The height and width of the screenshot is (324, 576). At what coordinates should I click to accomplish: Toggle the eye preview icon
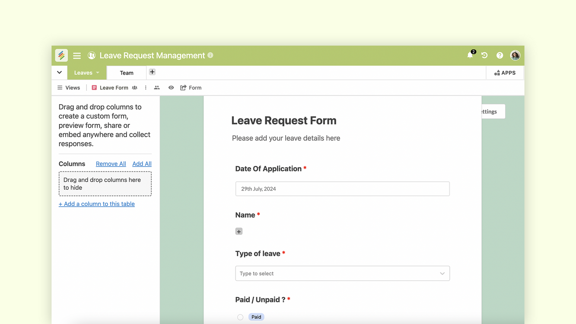171,88
